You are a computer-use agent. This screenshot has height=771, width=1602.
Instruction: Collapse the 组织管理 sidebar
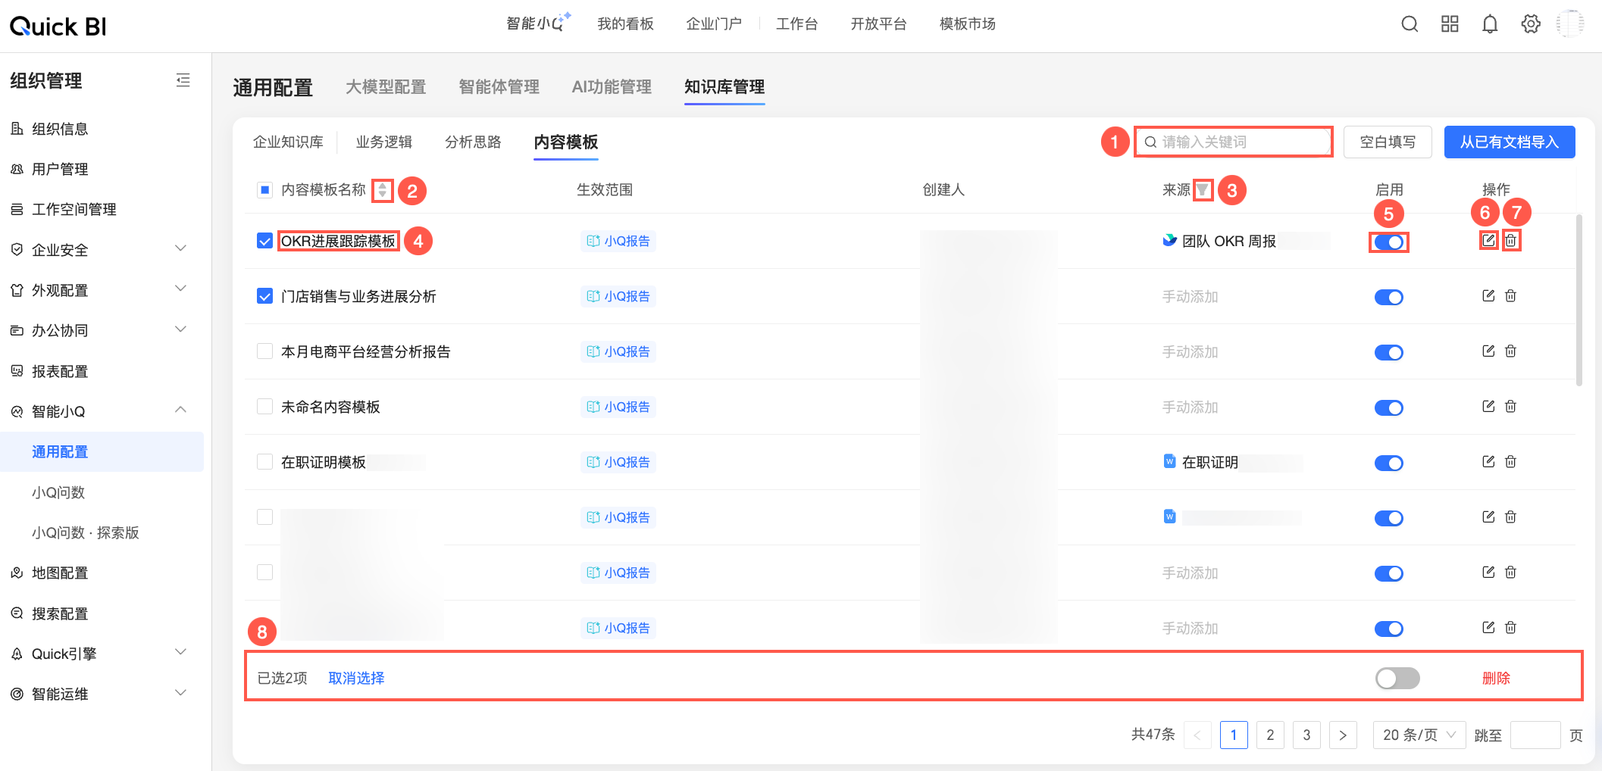pos(183,80)
